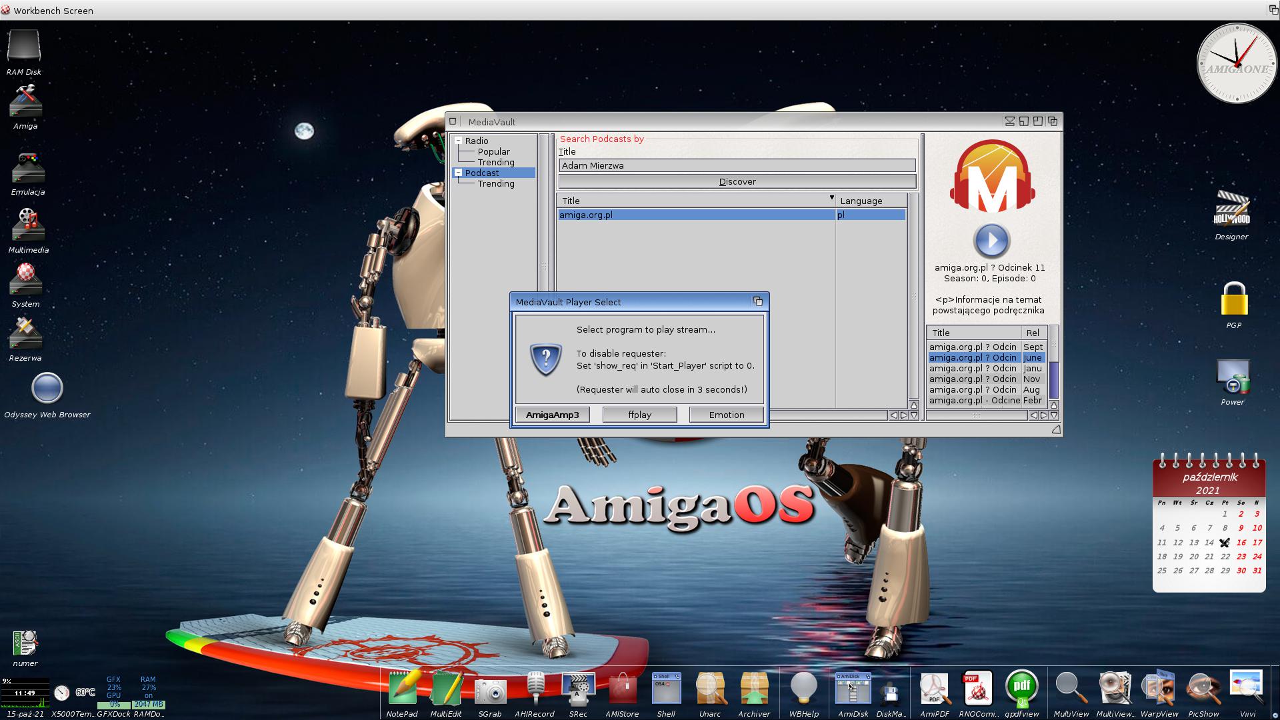The width and height of the screenshot is (1280, 720).
Task: Click the Workbench screen depth gadget
Action: tap(1273, 10)
